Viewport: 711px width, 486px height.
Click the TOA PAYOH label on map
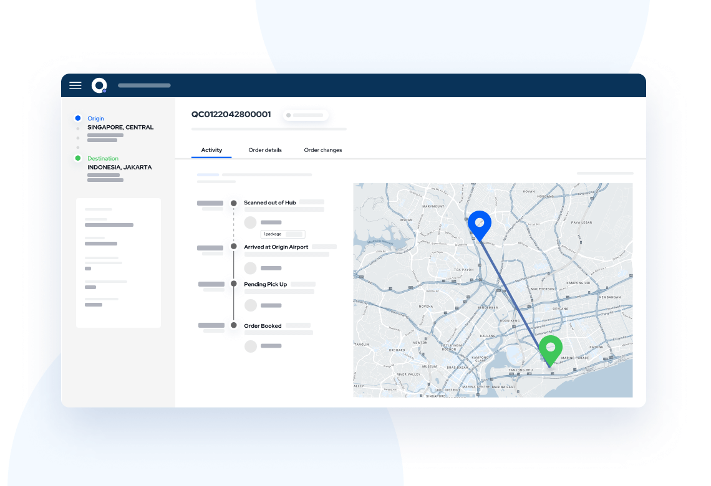pyautogui.click(x=463, y=270)
